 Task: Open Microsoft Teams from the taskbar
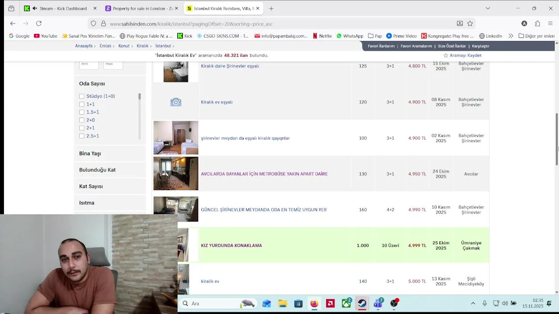378,304
